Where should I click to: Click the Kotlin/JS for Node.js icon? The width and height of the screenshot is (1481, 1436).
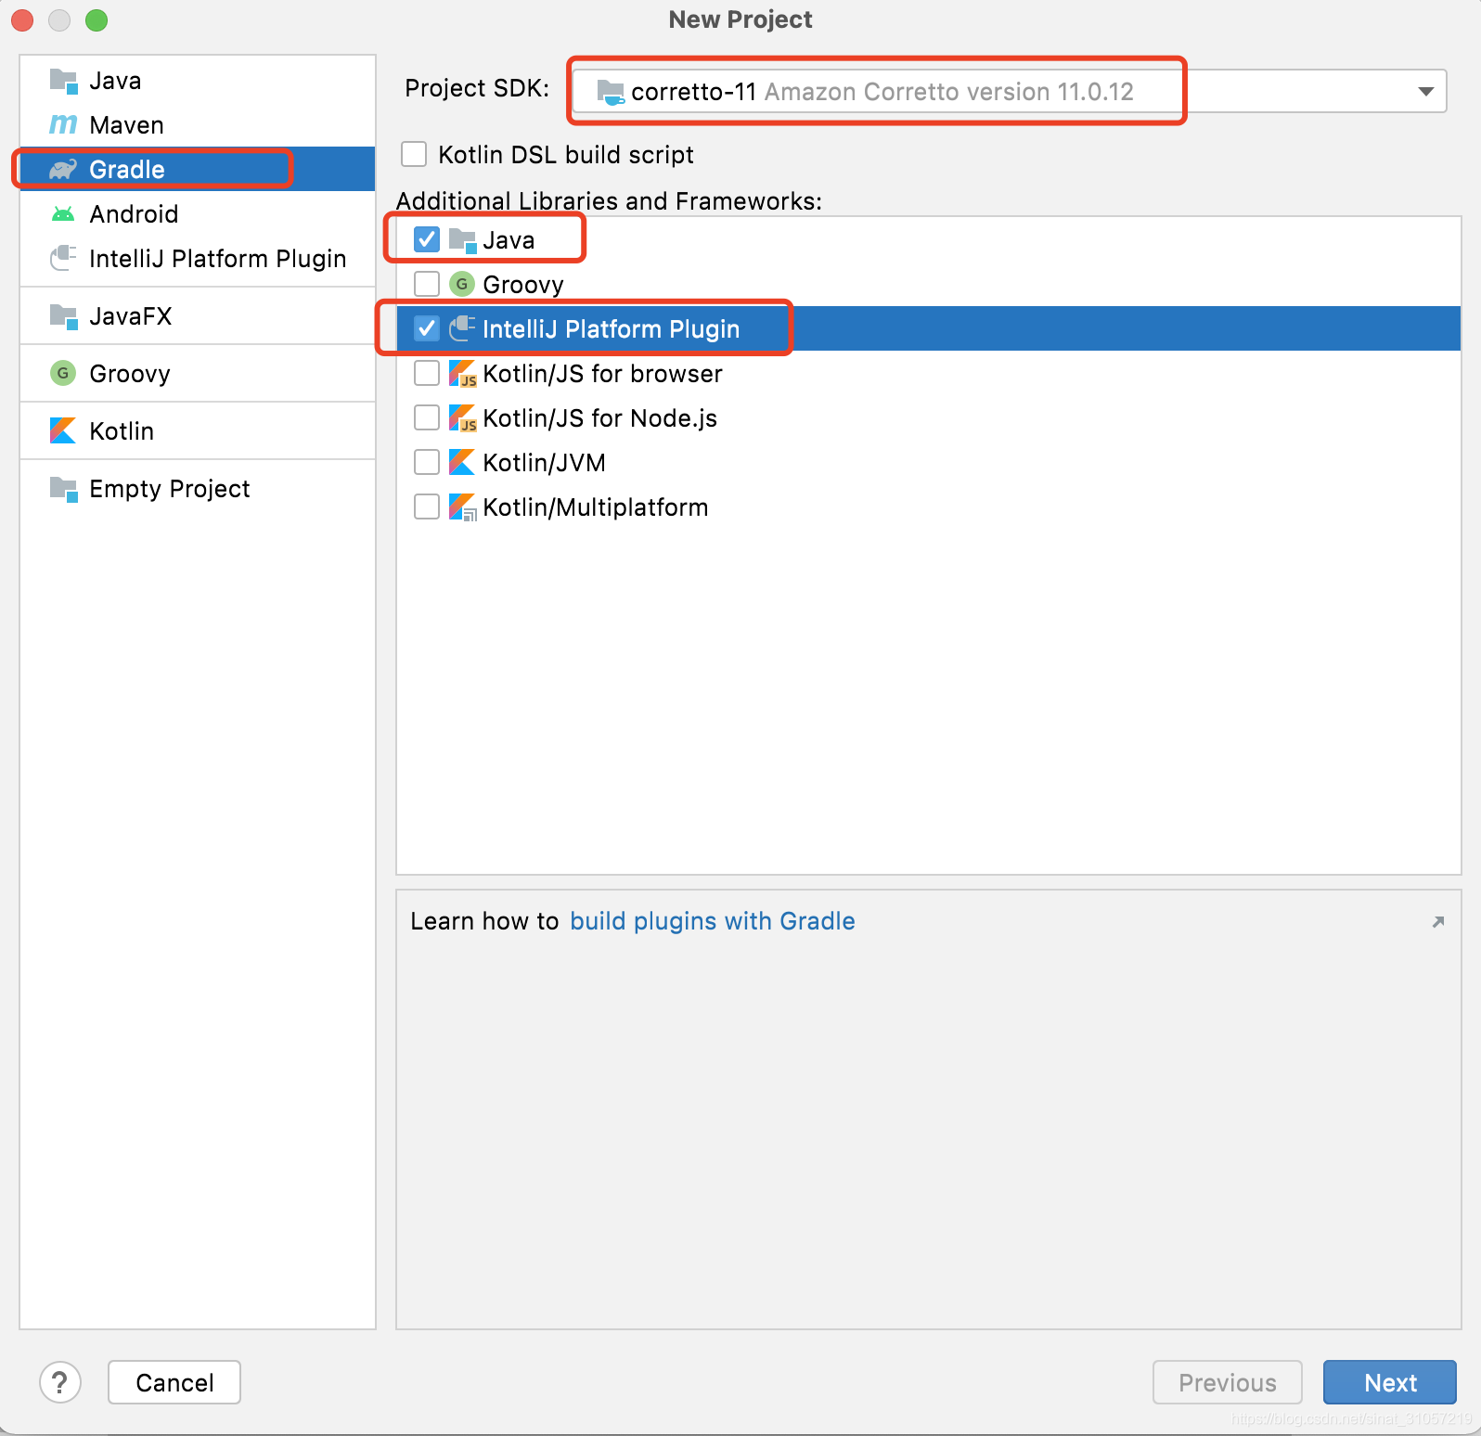(x=462, y=418)
